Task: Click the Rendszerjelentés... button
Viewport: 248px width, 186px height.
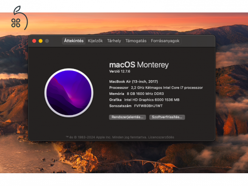Action: 127,117
